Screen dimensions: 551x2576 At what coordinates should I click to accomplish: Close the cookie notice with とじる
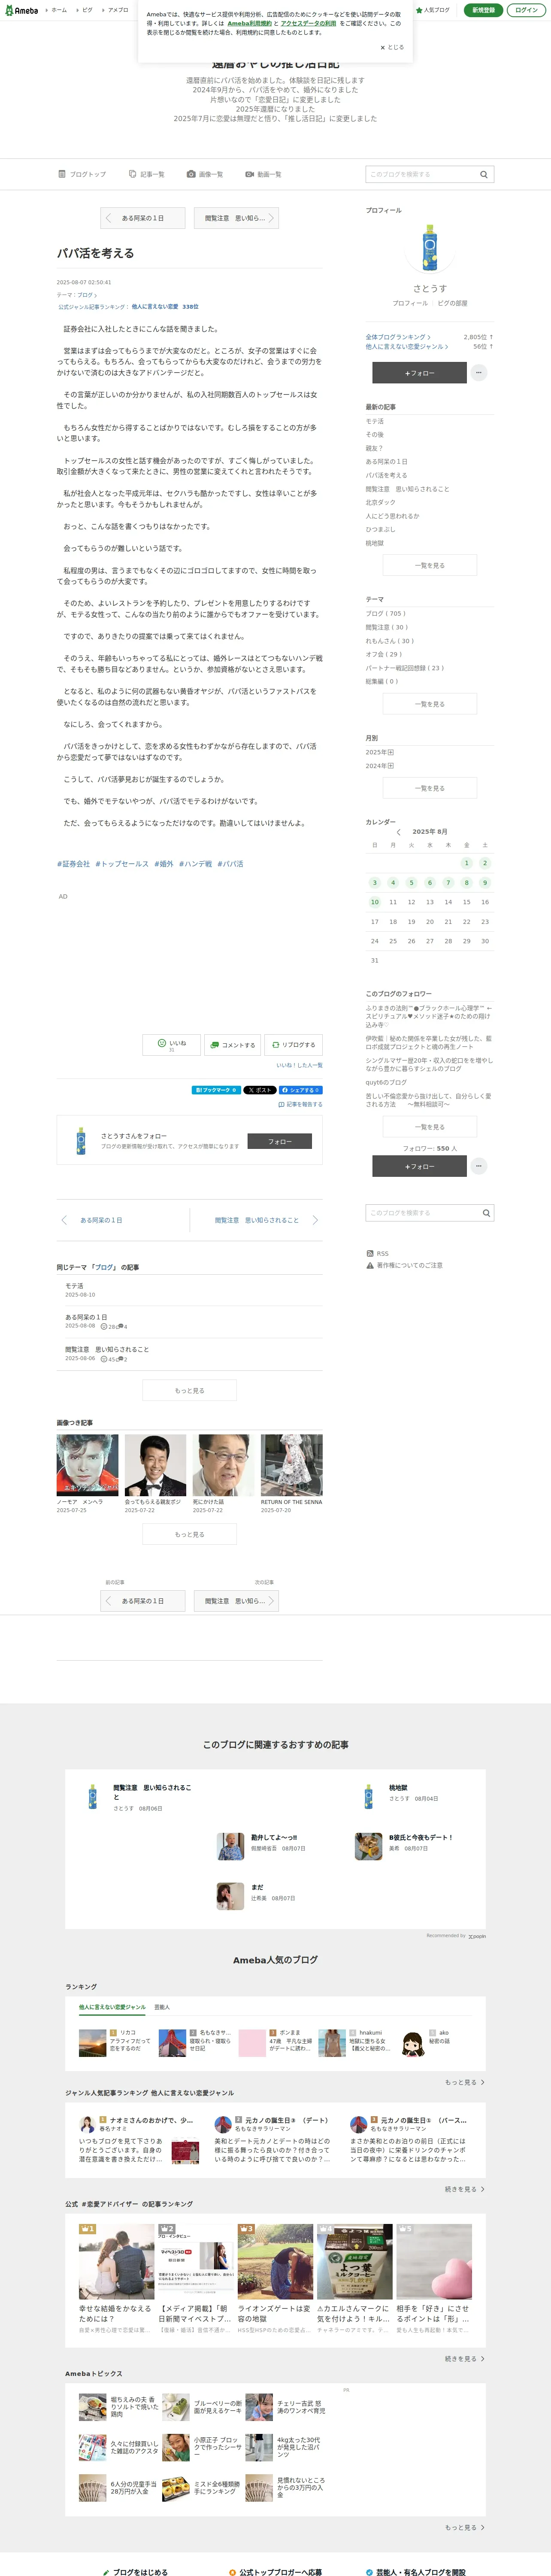click(392, 47)
